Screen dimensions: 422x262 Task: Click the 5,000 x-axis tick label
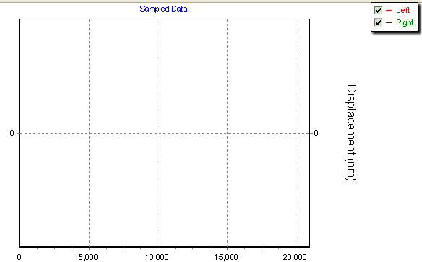(x=88, y=257)
